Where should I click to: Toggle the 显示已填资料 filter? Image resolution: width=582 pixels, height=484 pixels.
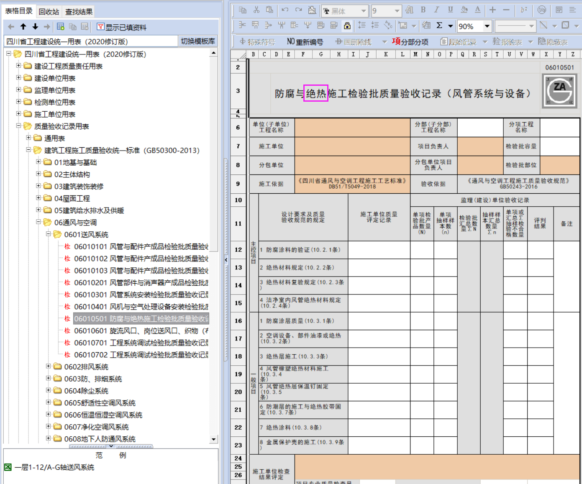coord(122,27)
